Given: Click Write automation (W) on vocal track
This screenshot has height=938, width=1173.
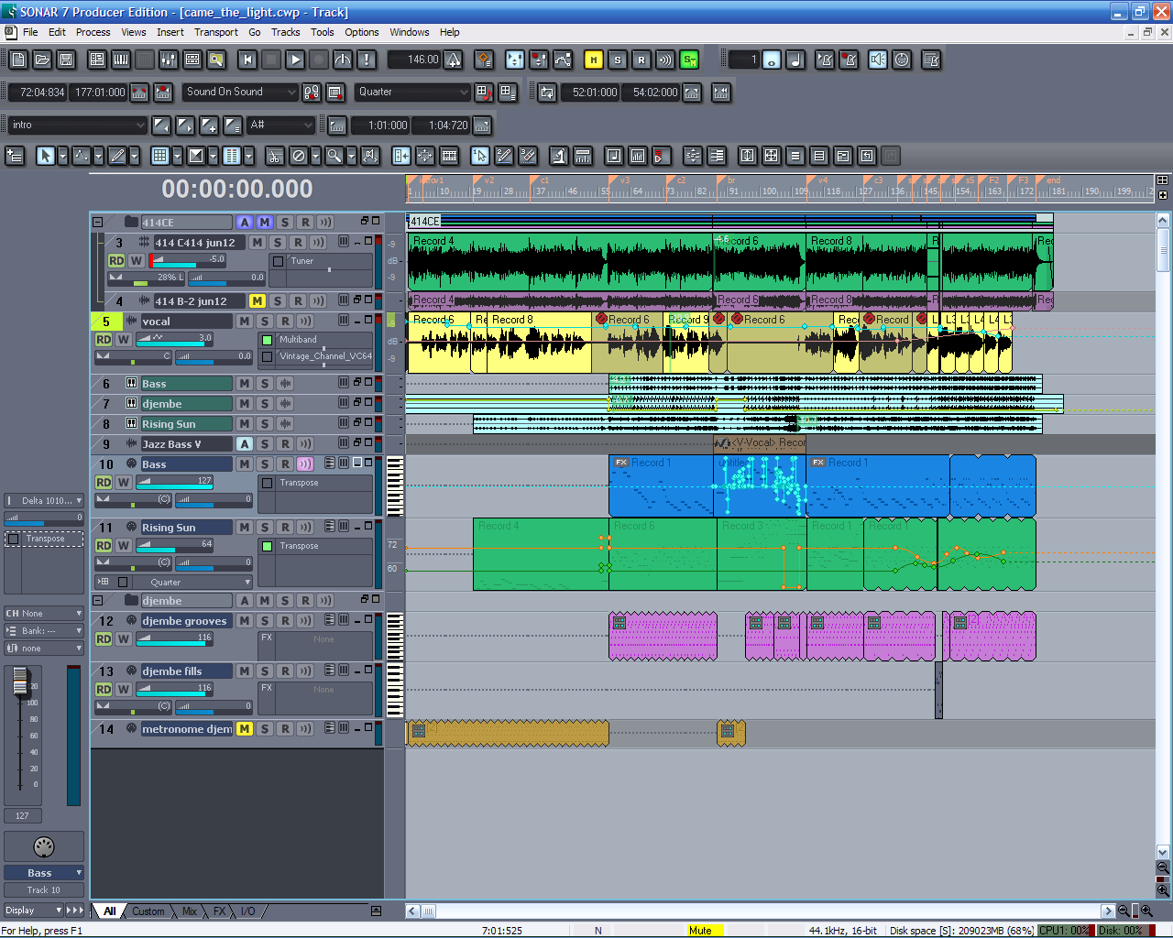Looking at the screenshot, I should click(x=124, y=339).
